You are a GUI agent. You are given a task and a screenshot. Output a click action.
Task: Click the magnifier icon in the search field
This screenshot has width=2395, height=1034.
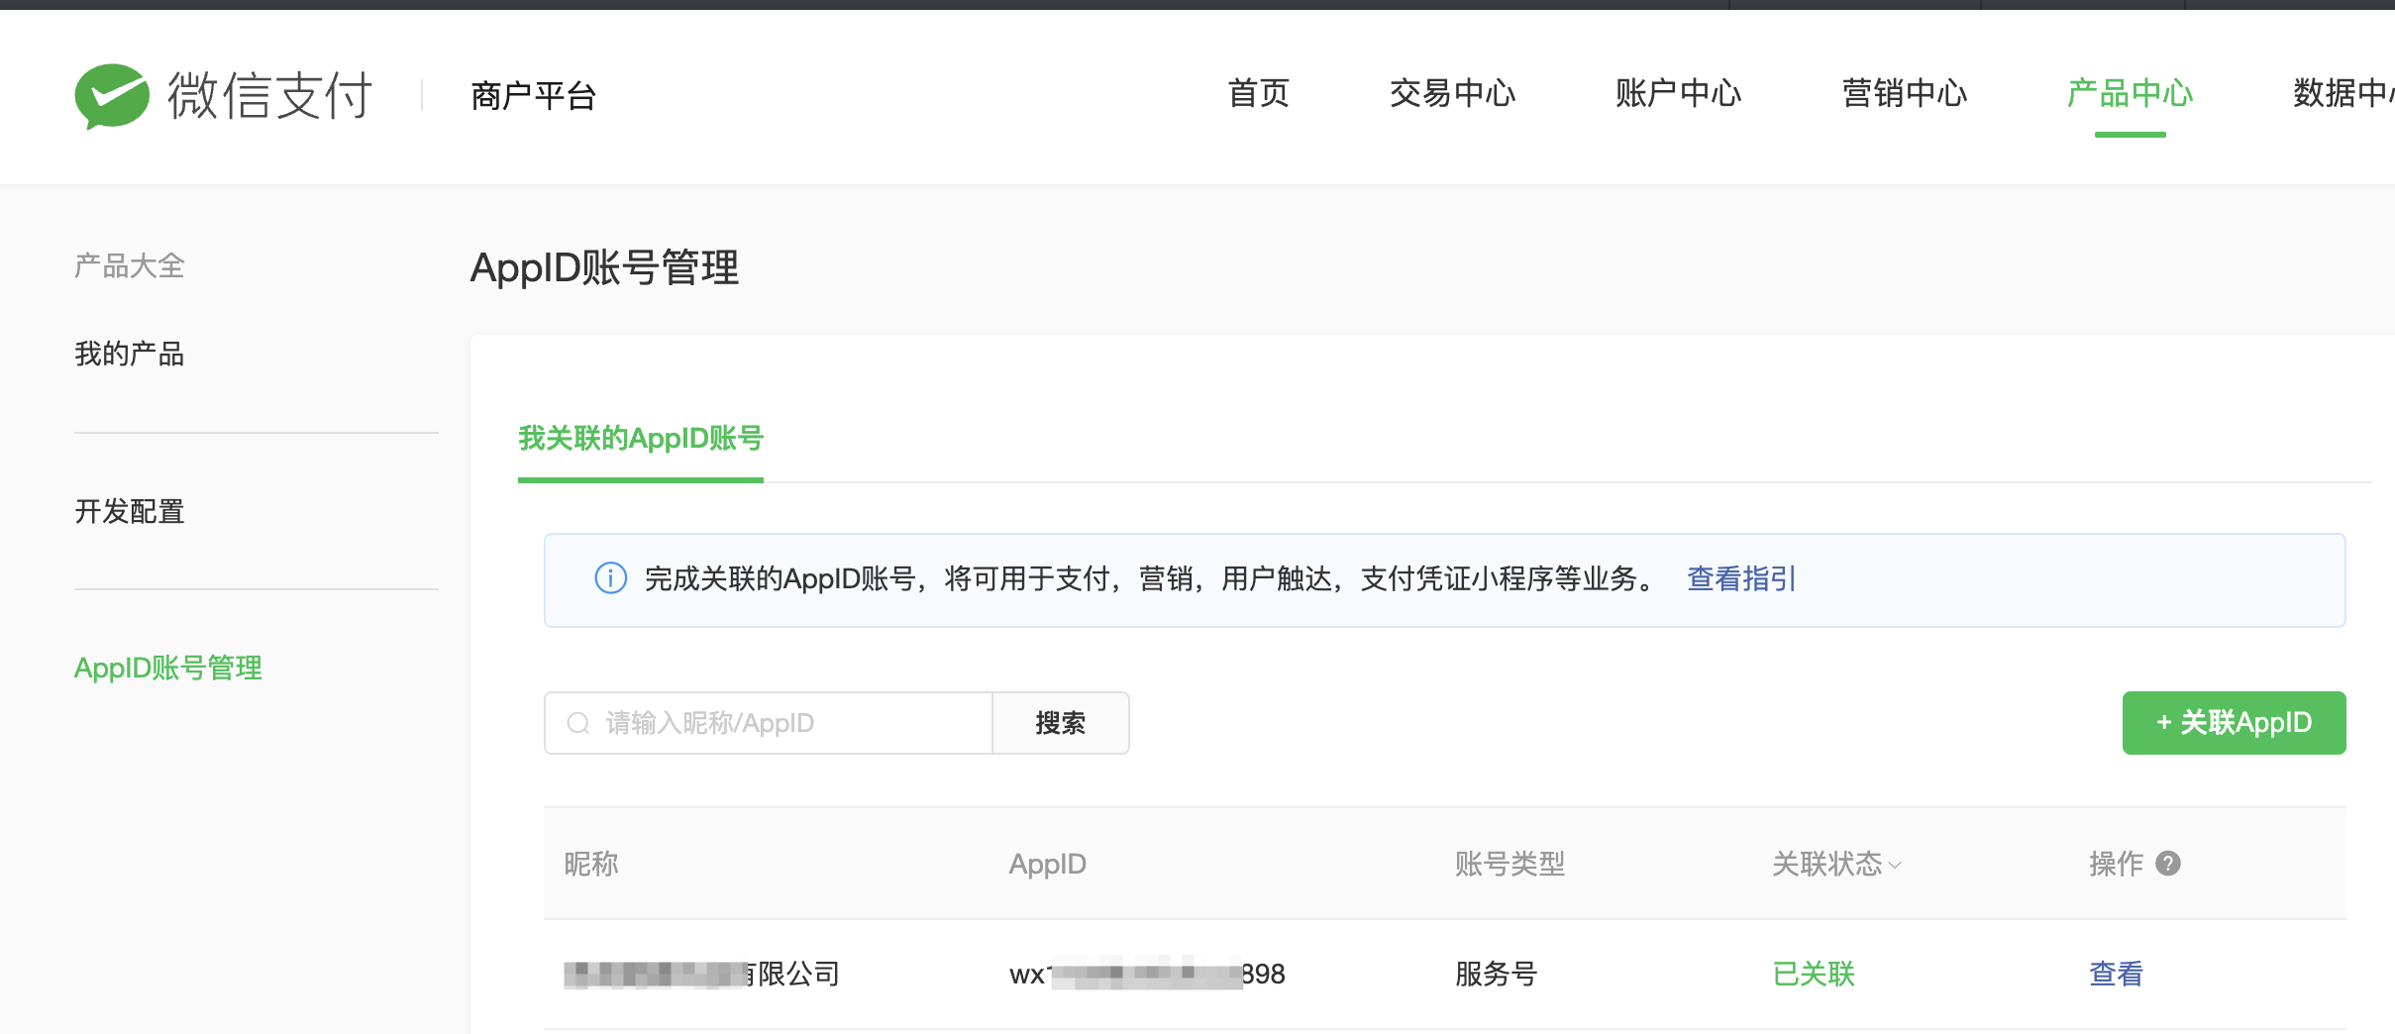pos(577,723)
